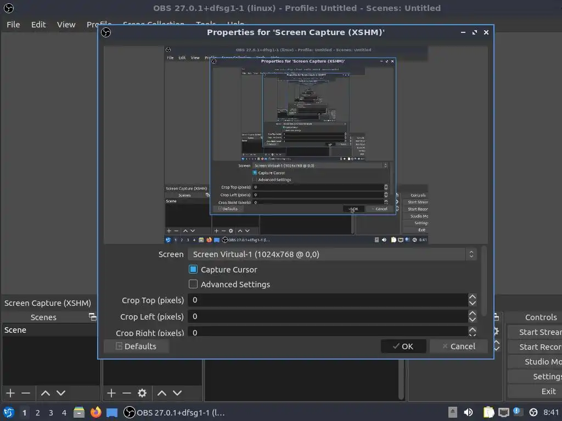Click the Defaults button in the dialog
Image resolution: width=562 pixels, height=421 pixels.
(136, 346)
